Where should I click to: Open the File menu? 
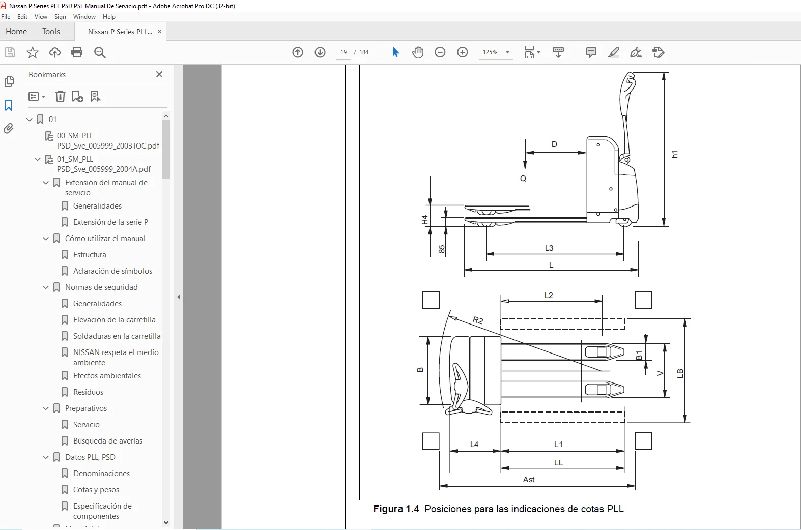coord(6,17)
